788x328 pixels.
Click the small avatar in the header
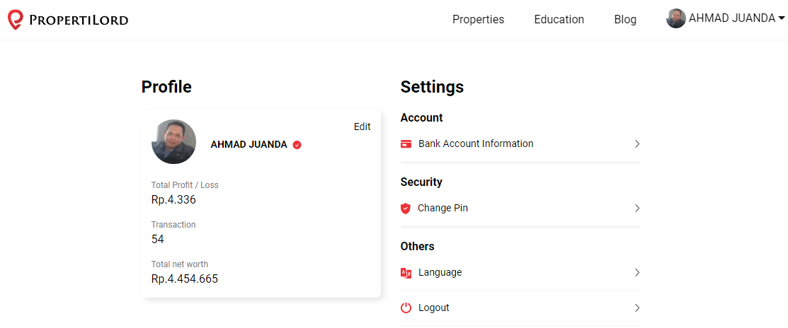(x=676, y=18)
